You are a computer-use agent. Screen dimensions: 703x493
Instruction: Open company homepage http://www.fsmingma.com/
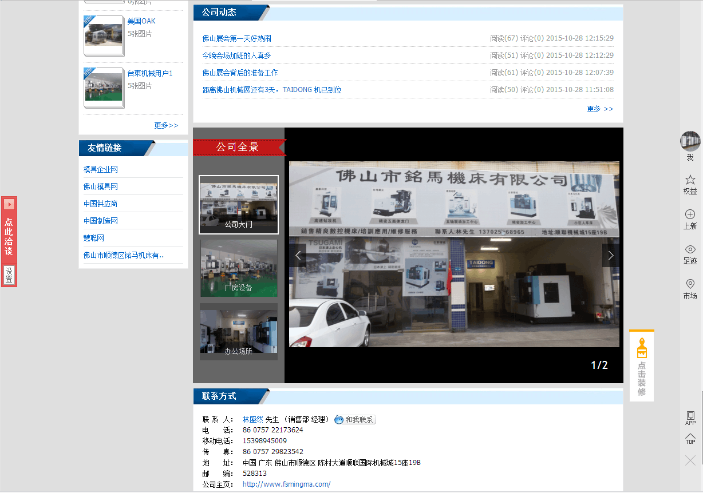click(287, 484)
